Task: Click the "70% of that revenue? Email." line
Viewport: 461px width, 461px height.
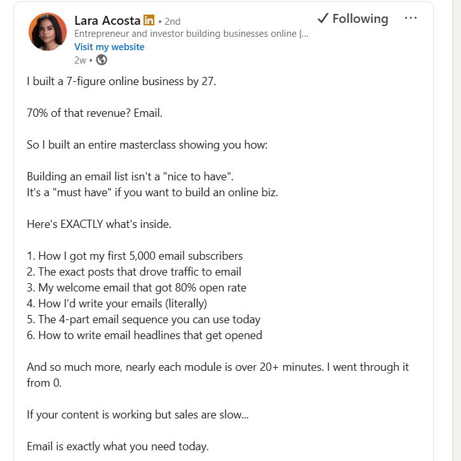Action: tap(93, 114)
